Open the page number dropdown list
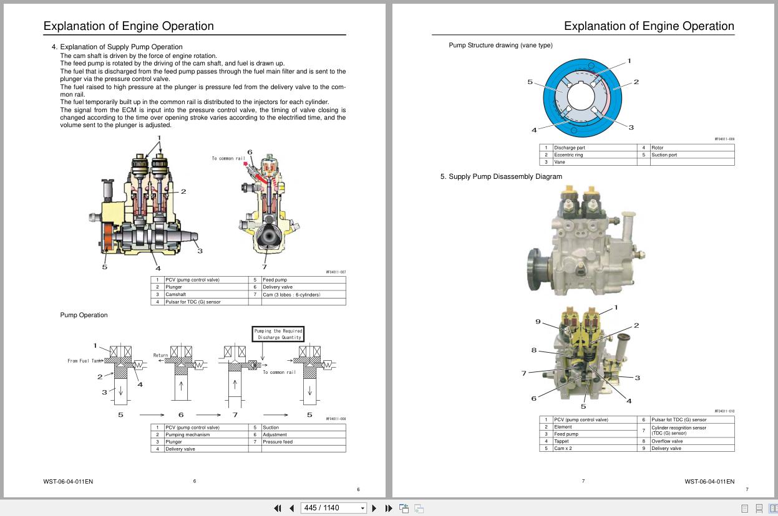This screenshot has width=778, height=516. [x=362, y=508]
